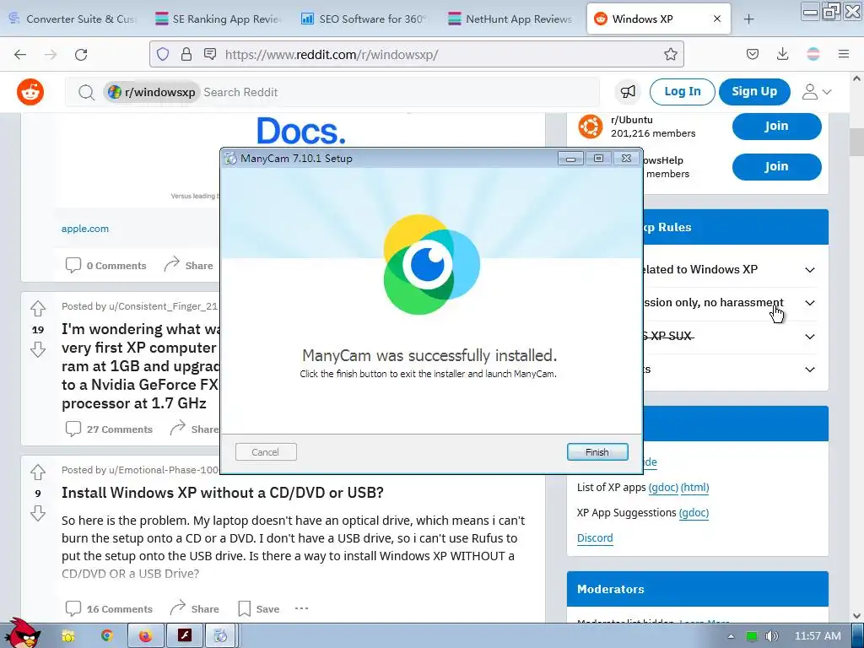Downvote the post with 19 points
The image size is (864, 648).
[x=38, y=349]
